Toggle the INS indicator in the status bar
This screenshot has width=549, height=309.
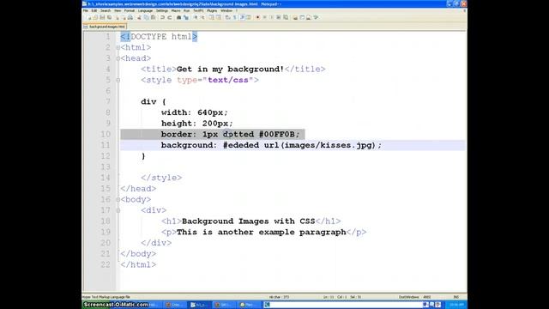click(x=455, y=297)
